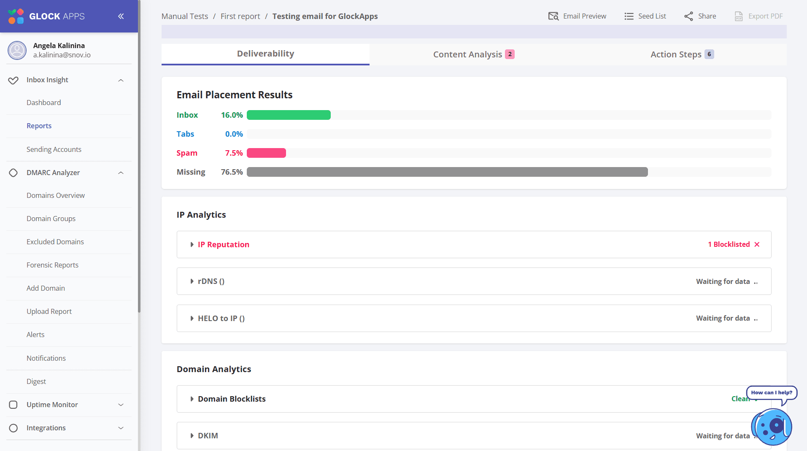Image resolution: width=807 pixels, height=451 pixels.
Task: Click the Email Preview envelope icon
Action: [x=553, y=16]
